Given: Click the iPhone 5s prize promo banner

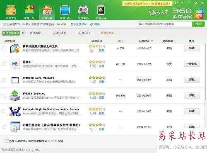Looking at the screenshot, I should tap(147, 4).
